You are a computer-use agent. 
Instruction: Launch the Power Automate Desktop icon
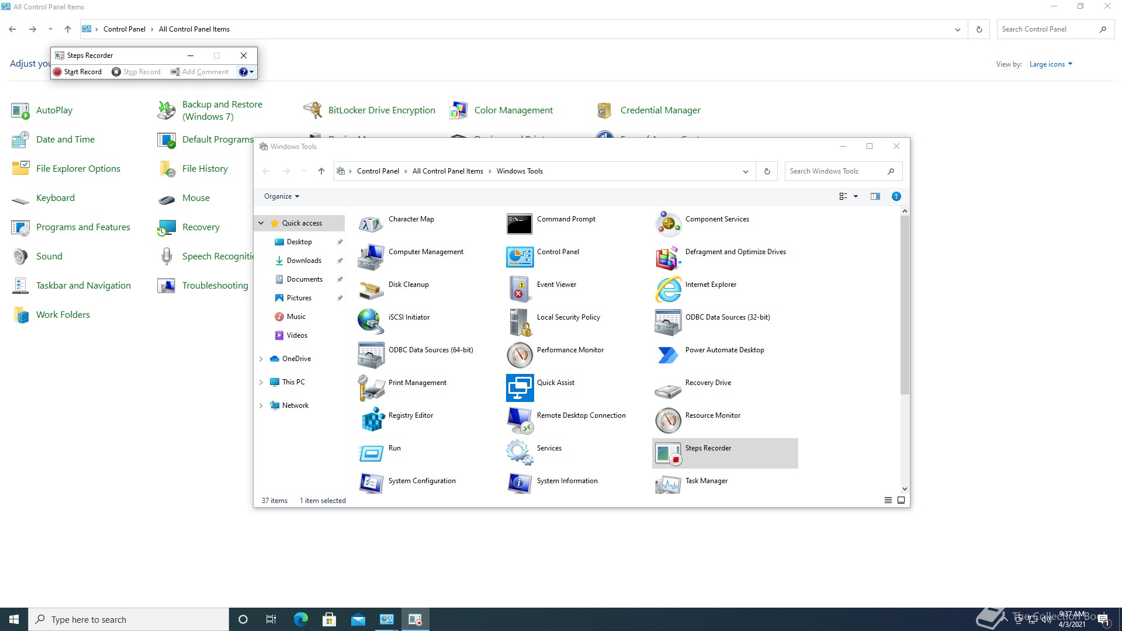pyautogui.click(x=668, y=355)
